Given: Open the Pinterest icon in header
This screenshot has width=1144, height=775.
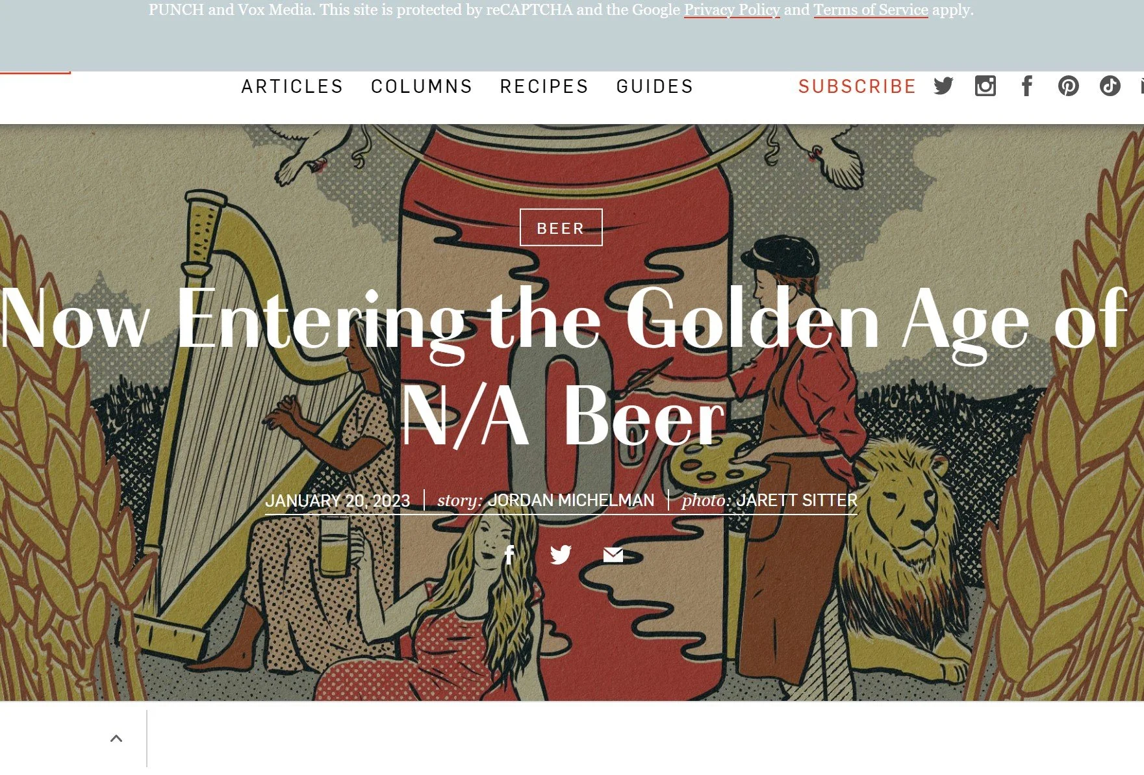Looking at the screenshot, I should click(1069, 86).
